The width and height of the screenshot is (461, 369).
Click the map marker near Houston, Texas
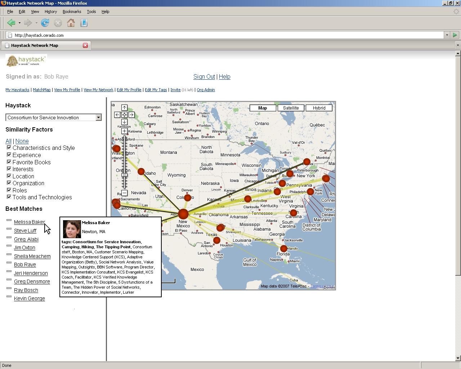[x=216, y=240]
